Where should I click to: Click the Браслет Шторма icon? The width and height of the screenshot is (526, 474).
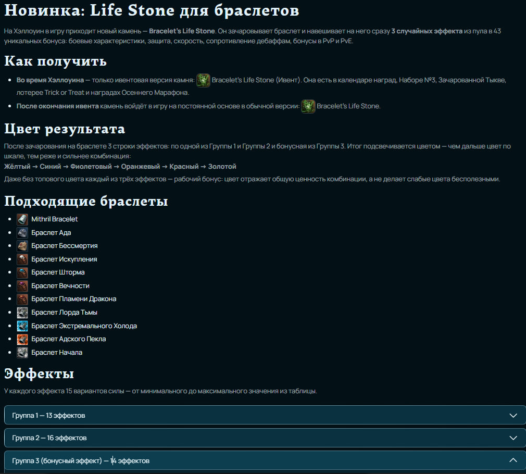coord(22,272)
